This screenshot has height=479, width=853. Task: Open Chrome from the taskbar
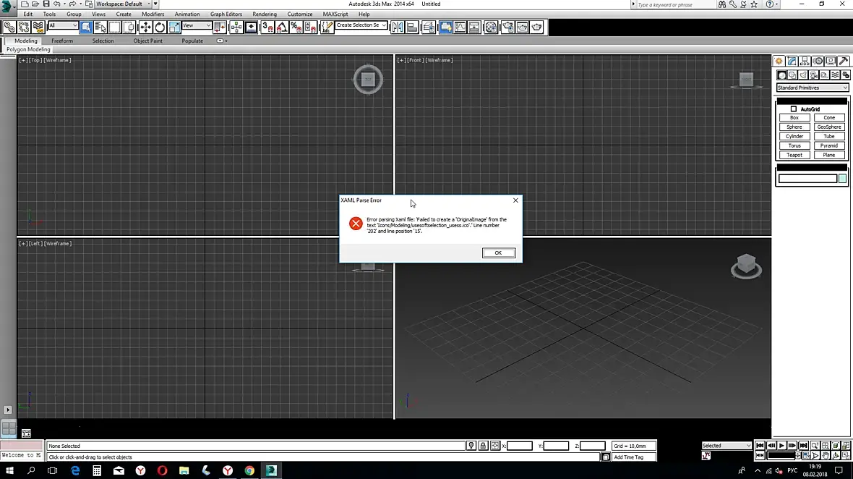pyautogui.click(x=249, y=470)
